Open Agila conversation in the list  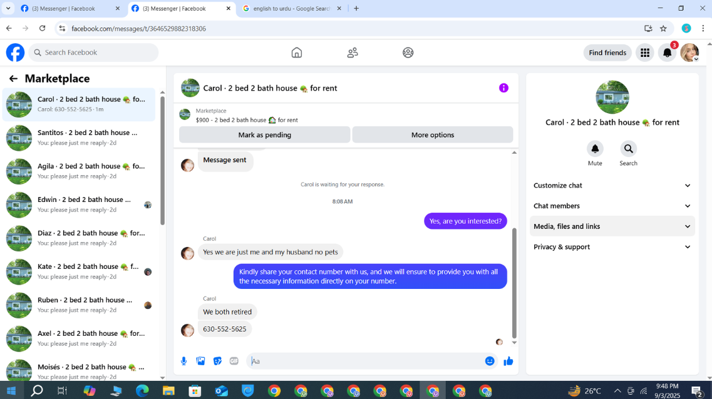click(80, 171)
